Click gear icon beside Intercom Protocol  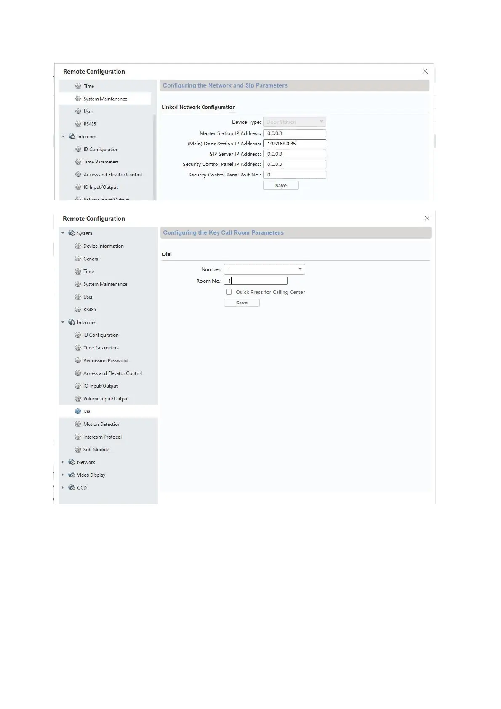point(77,437)
